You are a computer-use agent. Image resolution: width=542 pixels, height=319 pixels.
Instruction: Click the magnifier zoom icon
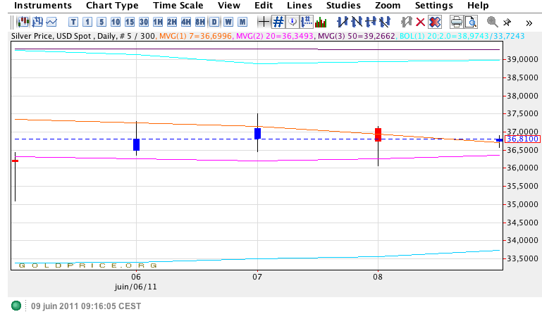click(492, 22)
